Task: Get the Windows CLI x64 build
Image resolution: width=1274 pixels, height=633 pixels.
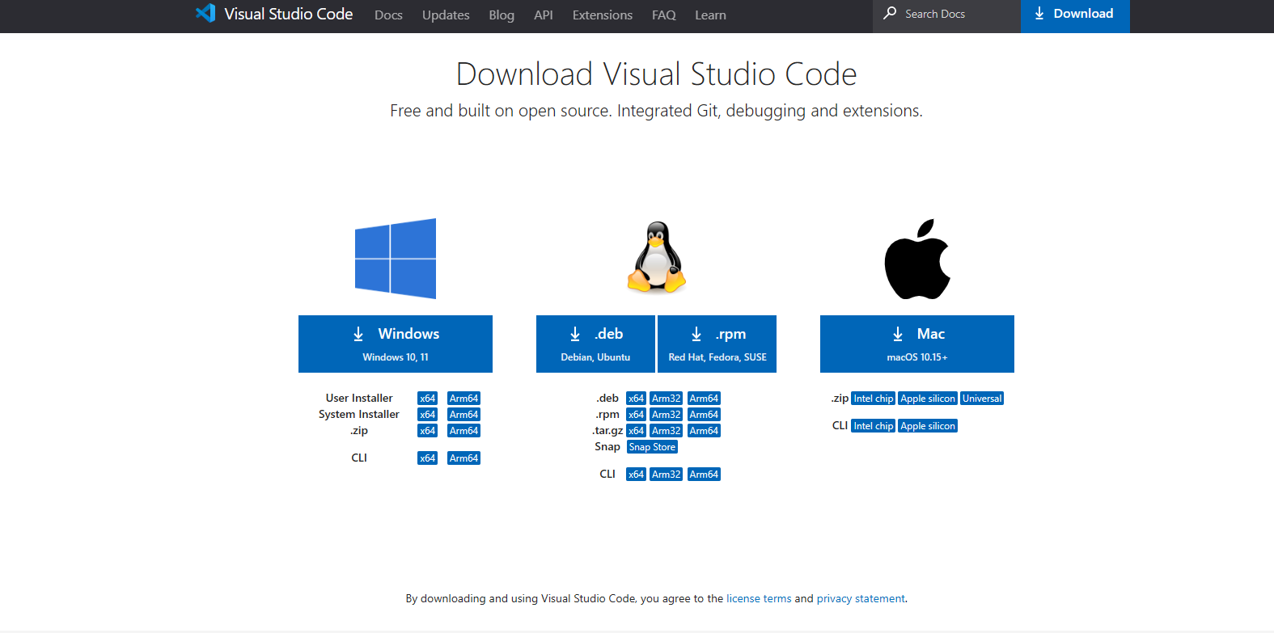Action: click(428, 458)
